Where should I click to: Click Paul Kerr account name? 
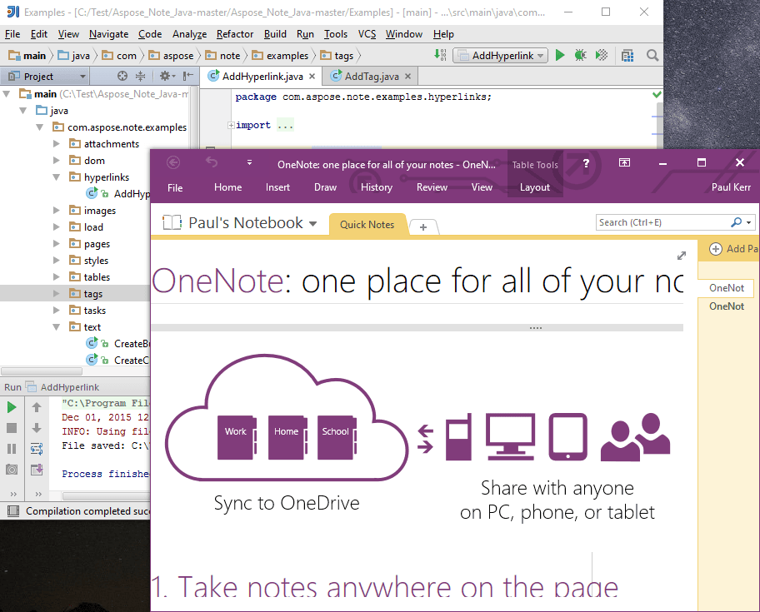(731, 187)
